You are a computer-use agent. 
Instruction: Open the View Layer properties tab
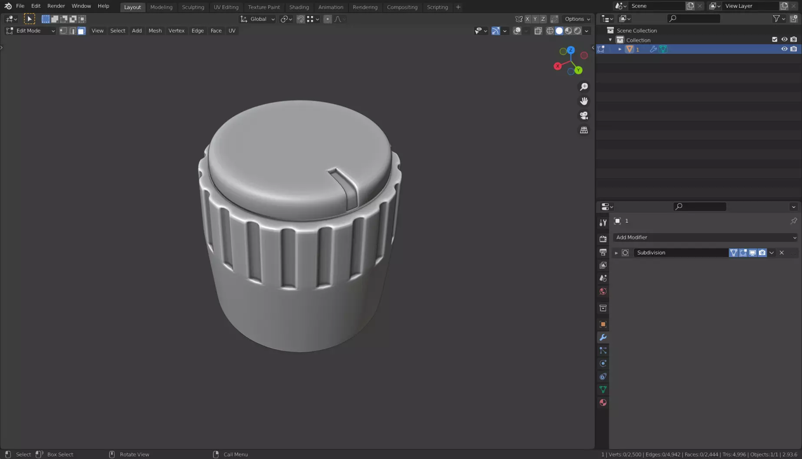pyautogui.click(x=603, y=265)
